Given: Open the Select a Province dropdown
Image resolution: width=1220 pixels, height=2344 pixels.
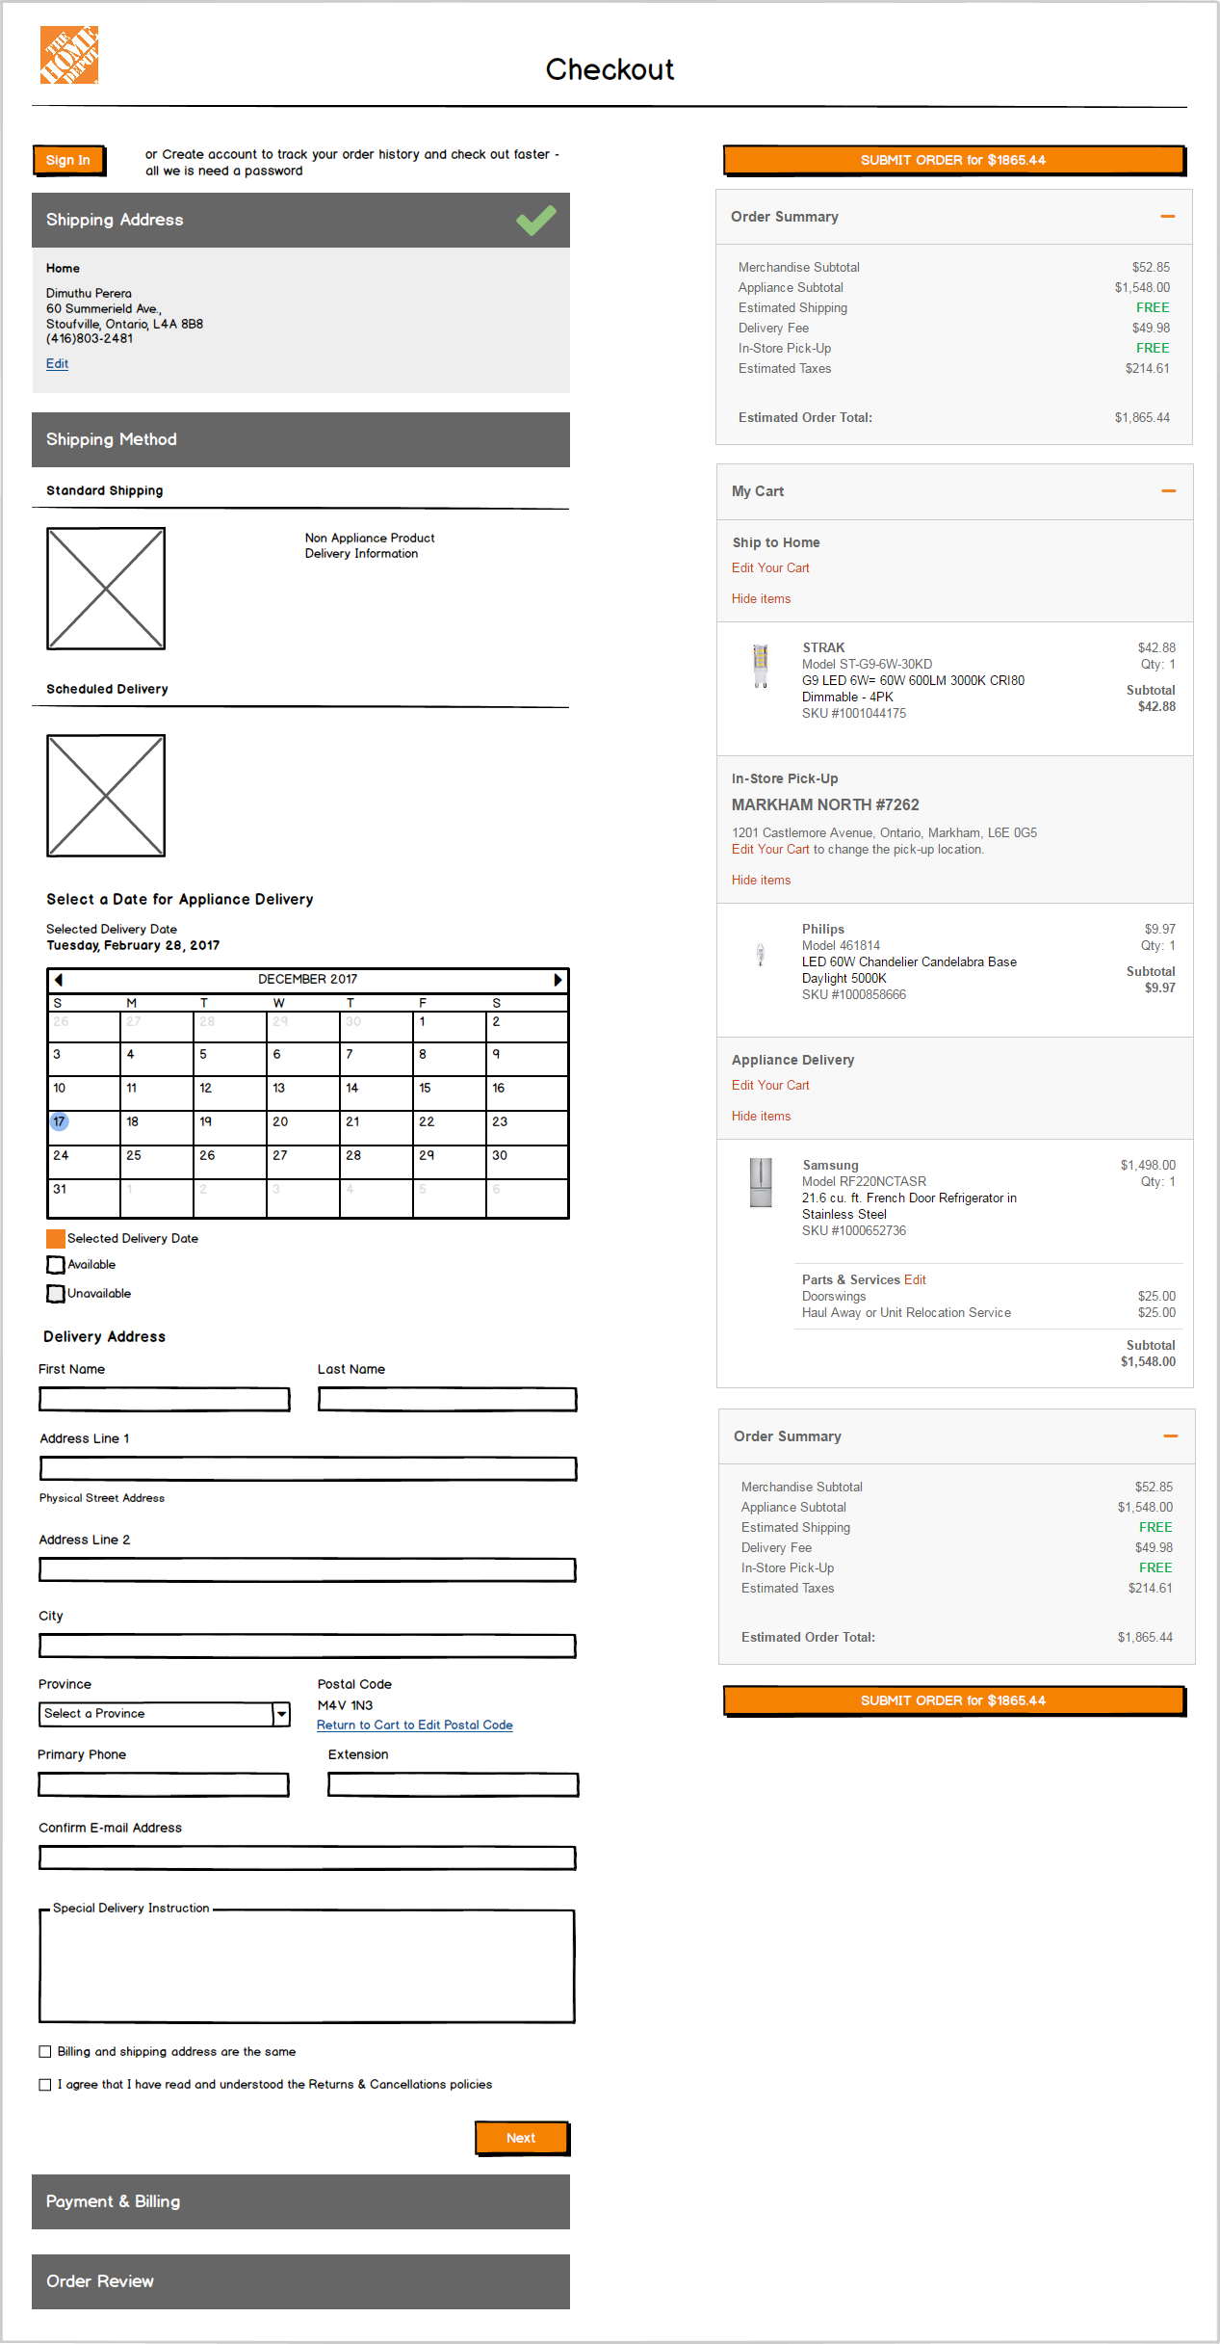Looking at the screenshot, I should pyautogui.click(x=165, y=1714).
